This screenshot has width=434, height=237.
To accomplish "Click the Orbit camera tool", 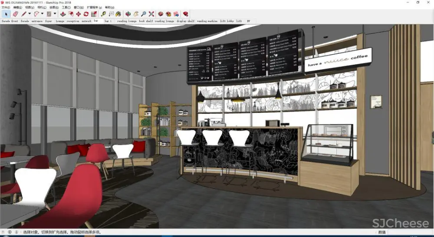I will click(x=128, y=14).
